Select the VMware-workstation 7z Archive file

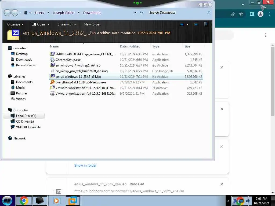pos(126,88)
